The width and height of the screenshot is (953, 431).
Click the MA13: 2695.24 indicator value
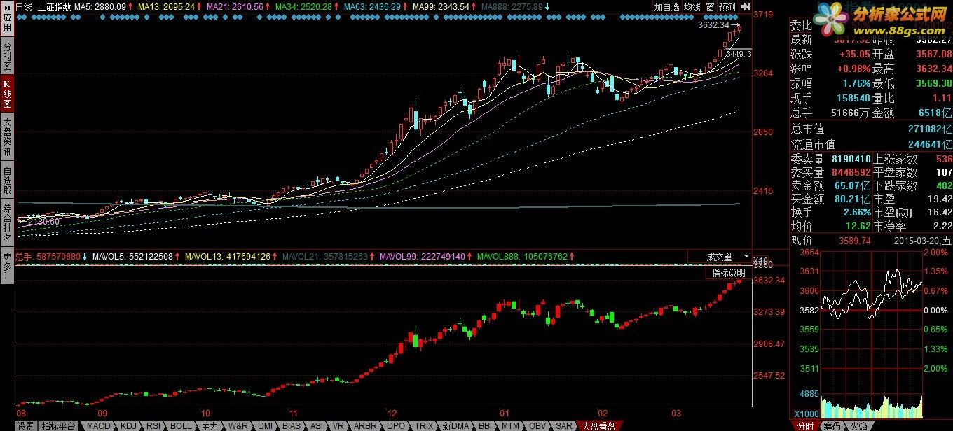click(x=166, y=6)
